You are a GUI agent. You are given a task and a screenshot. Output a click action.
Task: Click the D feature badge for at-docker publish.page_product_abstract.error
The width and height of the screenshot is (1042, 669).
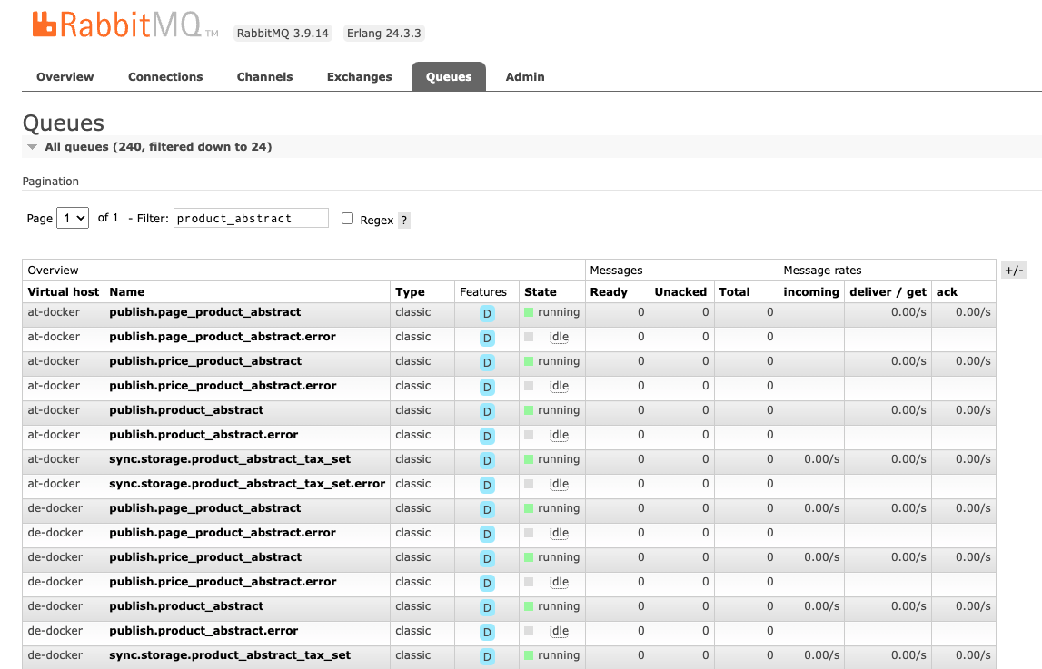[487, 338]
